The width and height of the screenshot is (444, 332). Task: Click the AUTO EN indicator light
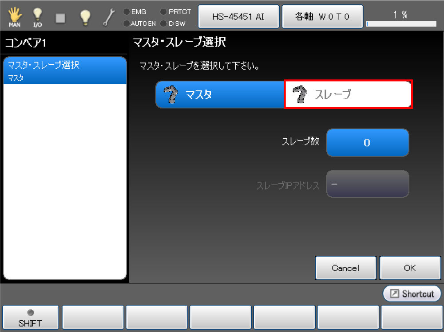(127, 23)
